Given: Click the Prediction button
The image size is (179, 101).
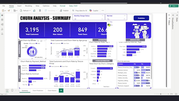Looking at the screenshot, I should [141, 18].
